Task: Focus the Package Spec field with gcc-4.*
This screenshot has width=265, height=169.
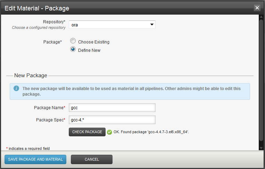Action: coord(112,120)
